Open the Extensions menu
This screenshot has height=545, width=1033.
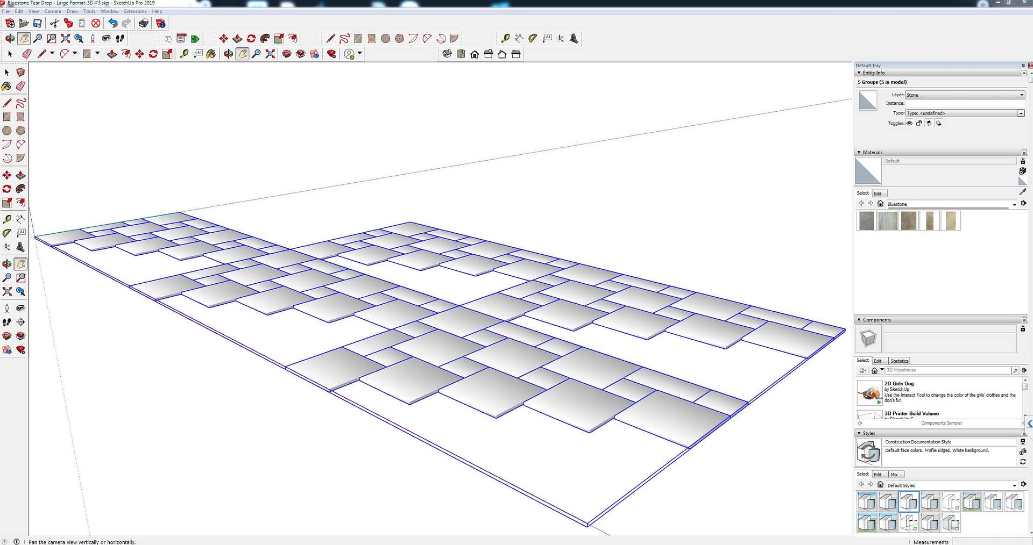click(x=135, y=11)
